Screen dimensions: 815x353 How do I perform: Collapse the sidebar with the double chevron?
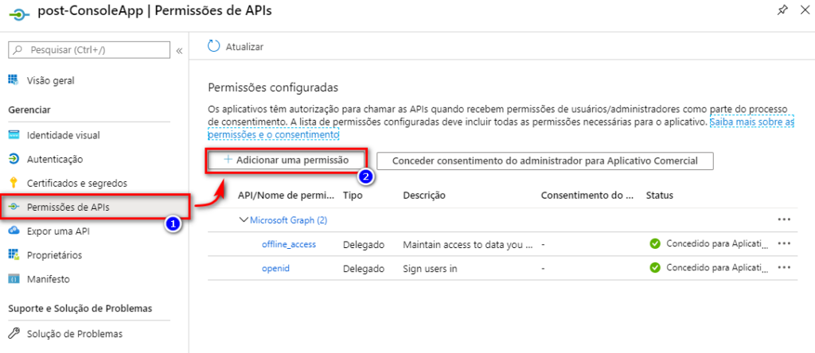click(x=179, y=50)
